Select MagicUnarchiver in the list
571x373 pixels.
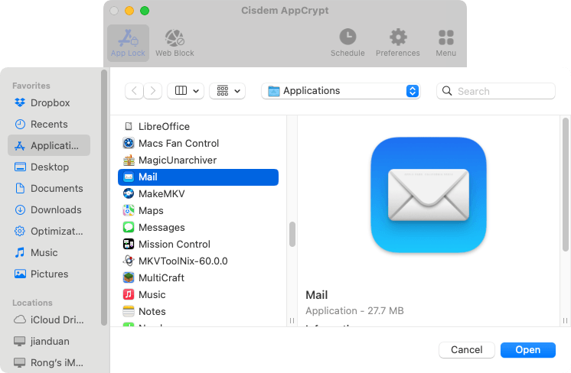click(x=198, y=161)
